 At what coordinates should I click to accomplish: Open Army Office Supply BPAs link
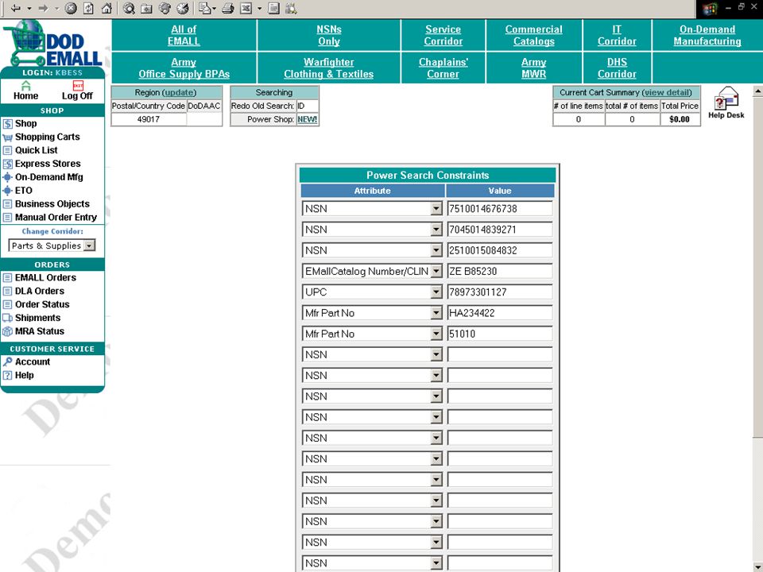[184, 68]
